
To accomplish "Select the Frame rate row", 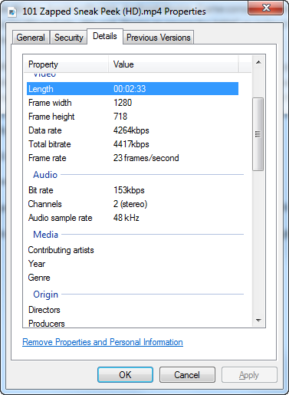I will (x=133, y=158).
